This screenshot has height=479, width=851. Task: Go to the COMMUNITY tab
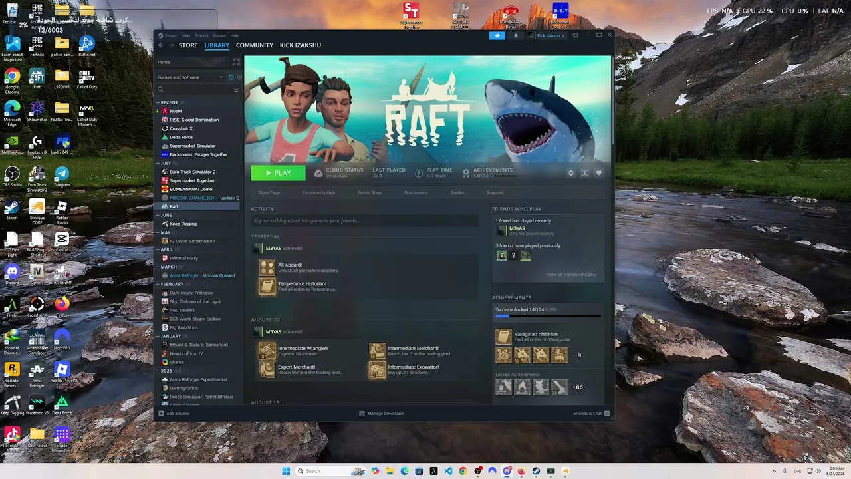point(255,45)
